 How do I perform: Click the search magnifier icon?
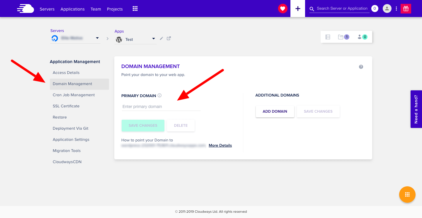pyautogui.click(x=312, y=9)
